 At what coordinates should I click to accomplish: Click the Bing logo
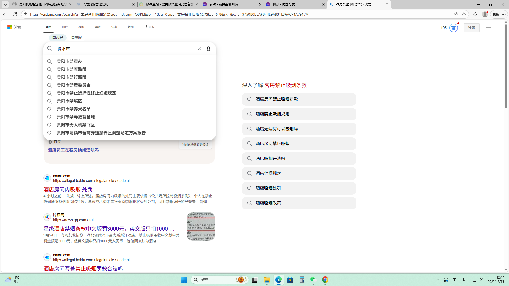coord(14,27)
